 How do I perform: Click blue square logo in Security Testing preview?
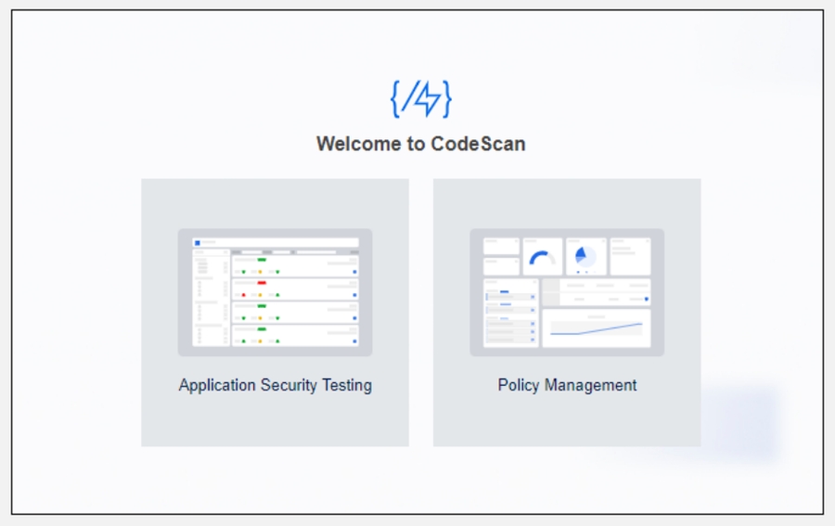pyautogui.click(x=198, y=243)
